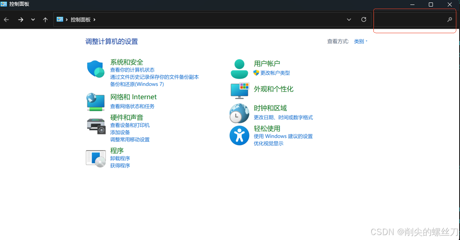Open the 网络和 Internet category
Screen dimensions: 460x240
click(133, 97)
